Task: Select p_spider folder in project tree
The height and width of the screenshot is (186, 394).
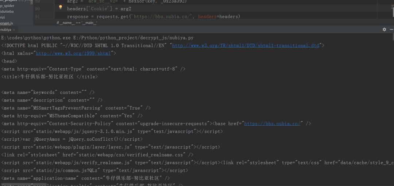Action: pyautogui.click(x=8, y=6)
